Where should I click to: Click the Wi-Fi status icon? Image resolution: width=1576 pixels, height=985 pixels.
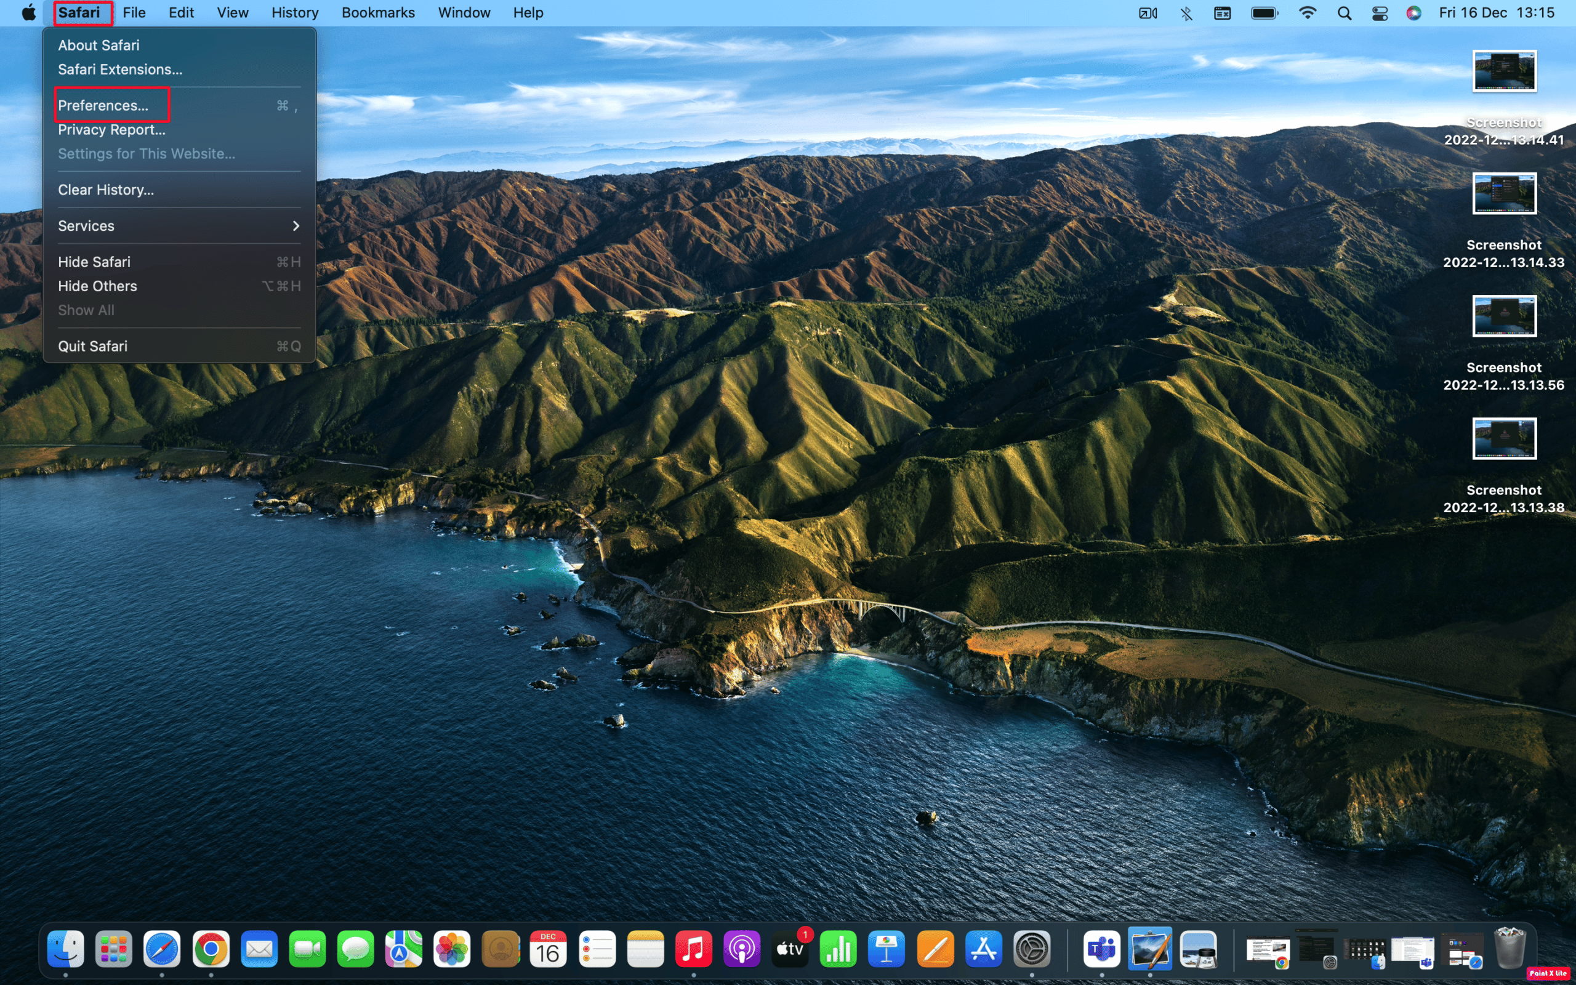click(x=1307, y=13)
